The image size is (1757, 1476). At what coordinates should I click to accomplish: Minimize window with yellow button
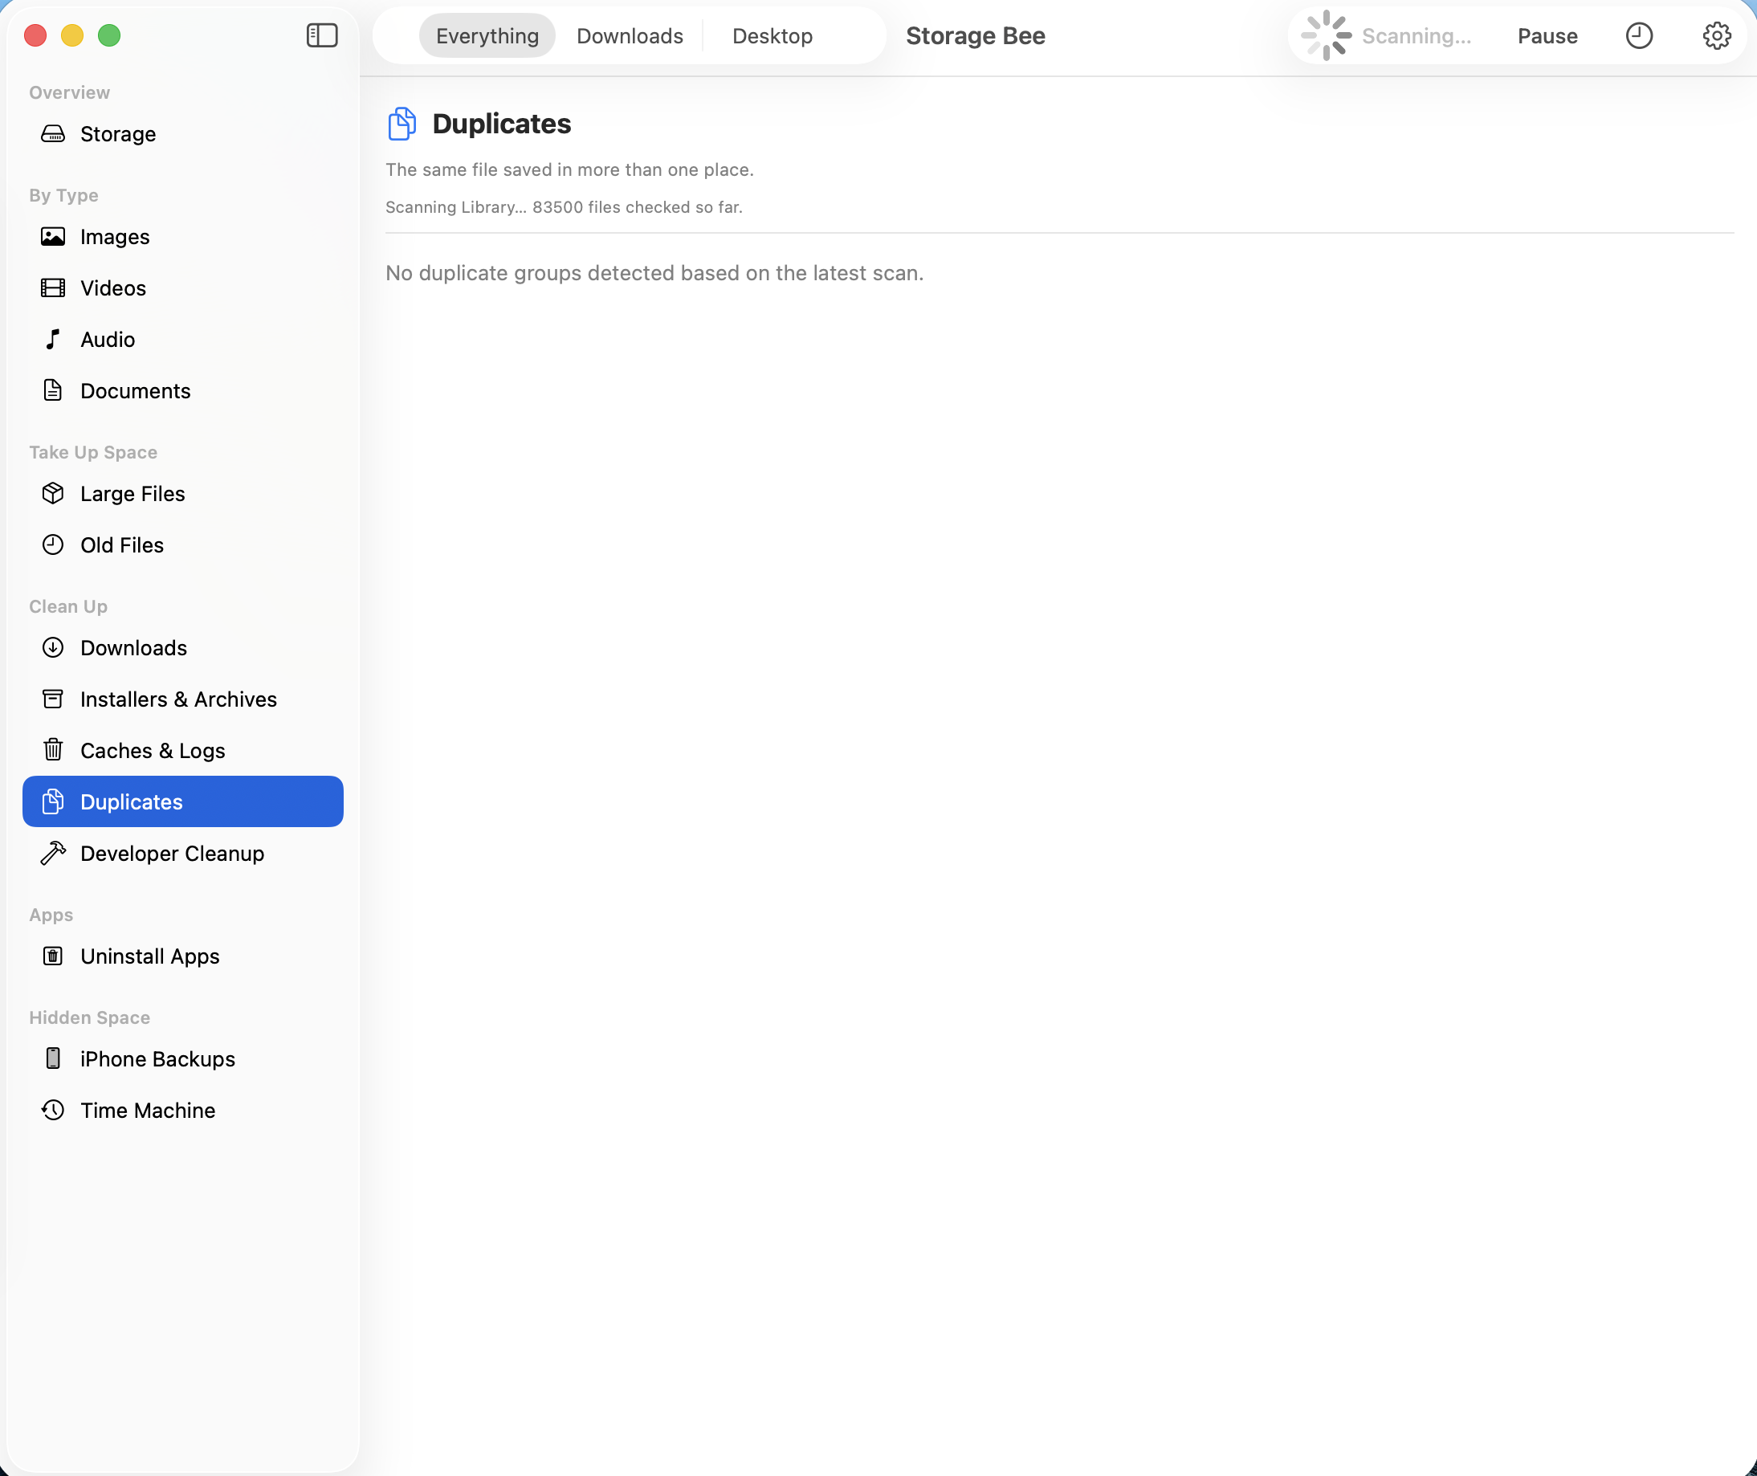point(72,35)
